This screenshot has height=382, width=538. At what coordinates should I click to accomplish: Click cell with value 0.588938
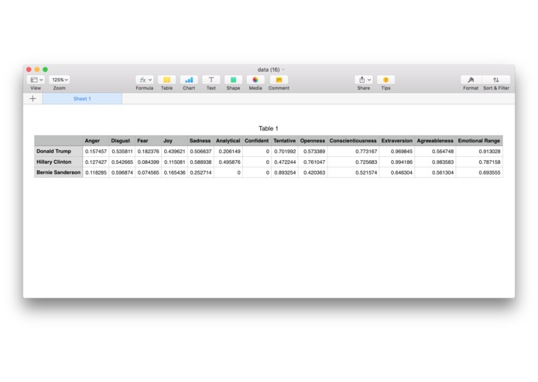coord(200,162)
